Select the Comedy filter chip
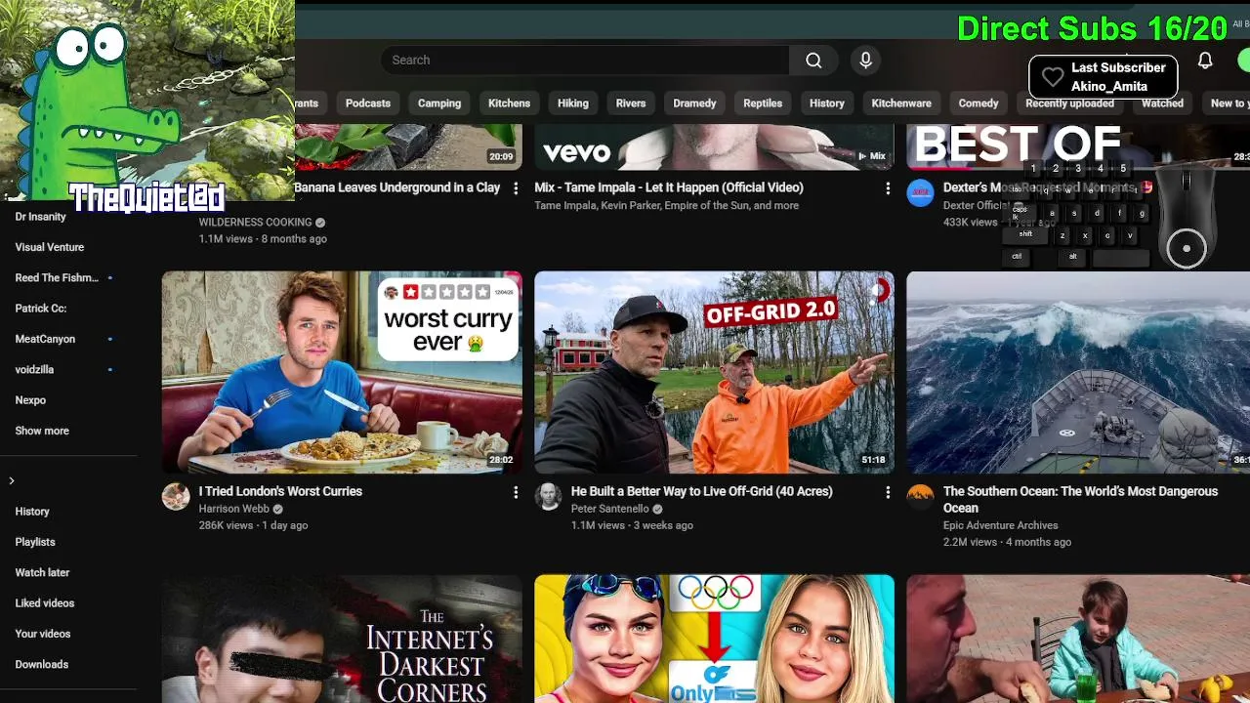 [x=979, y=103]
